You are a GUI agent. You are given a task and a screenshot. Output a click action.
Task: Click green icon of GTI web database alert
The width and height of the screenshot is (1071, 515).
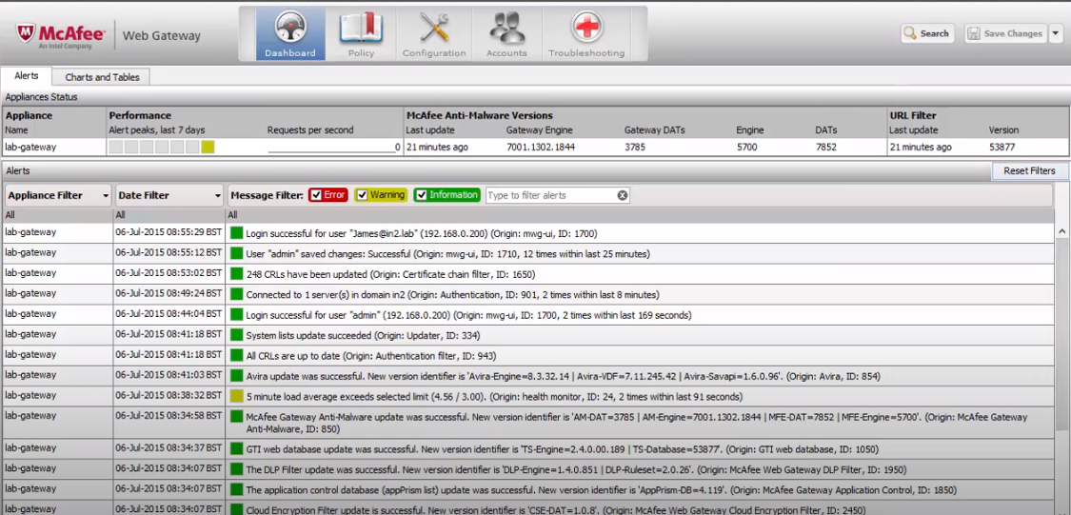(x=236, y=449)
